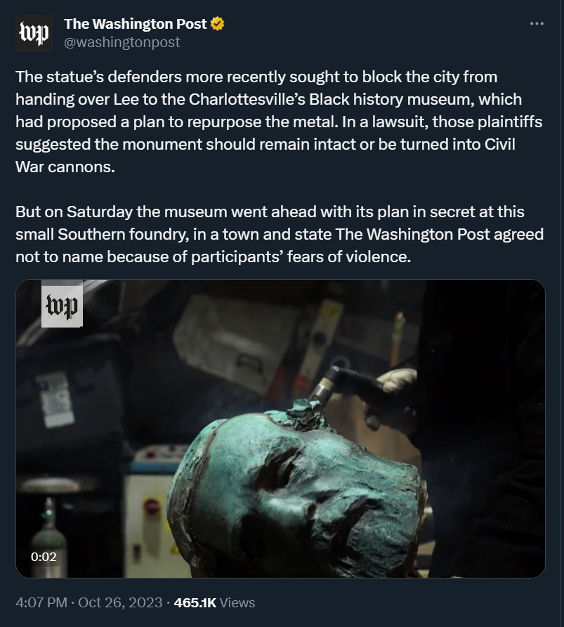The image size is (564, 627).
Task: Select the paragraph starting 'The statue's defenders'
Action: 279,122
